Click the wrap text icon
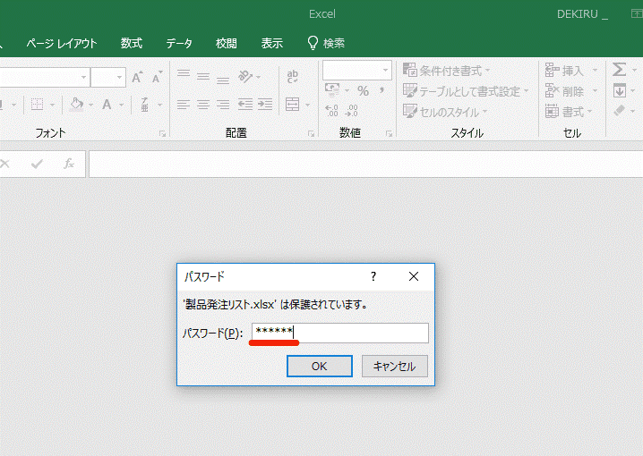The height and width of the screenshot is (456, 643). point(292,77)
